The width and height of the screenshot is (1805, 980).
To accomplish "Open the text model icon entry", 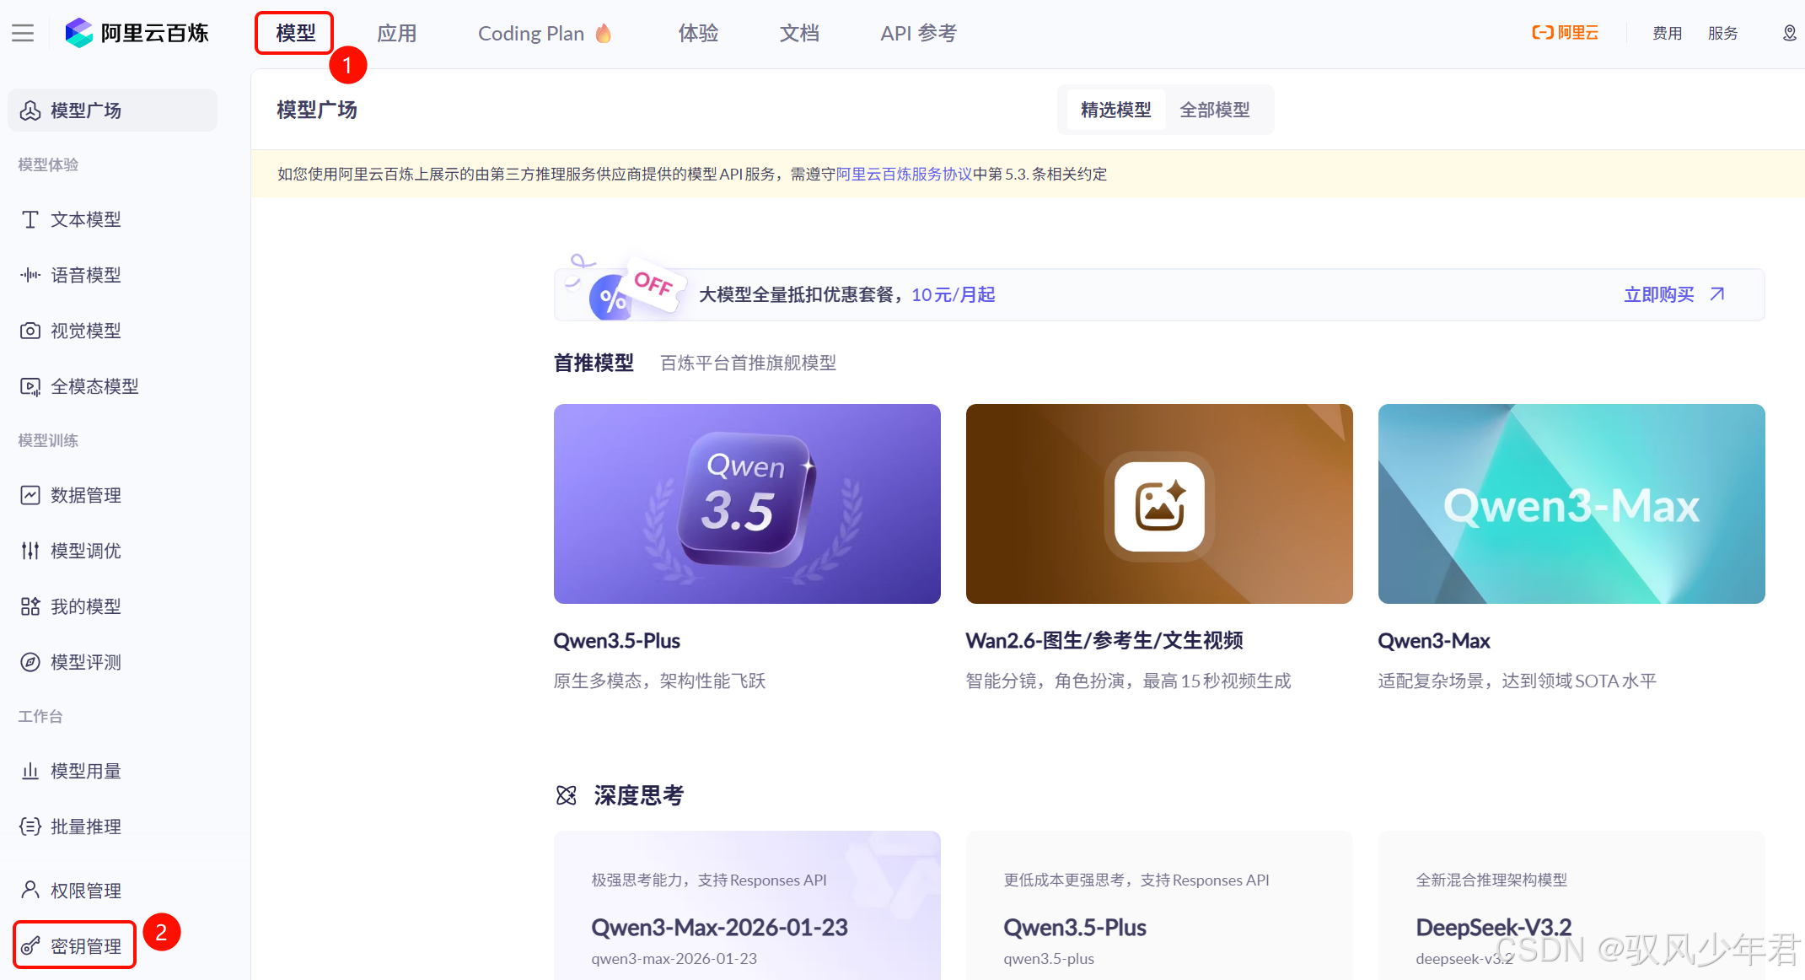I will pyautogui.click(x=30, y=219).
